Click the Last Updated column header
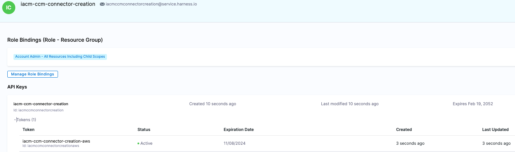The width and height of the screenshot is (515, 152). click(x=495, y=130)
